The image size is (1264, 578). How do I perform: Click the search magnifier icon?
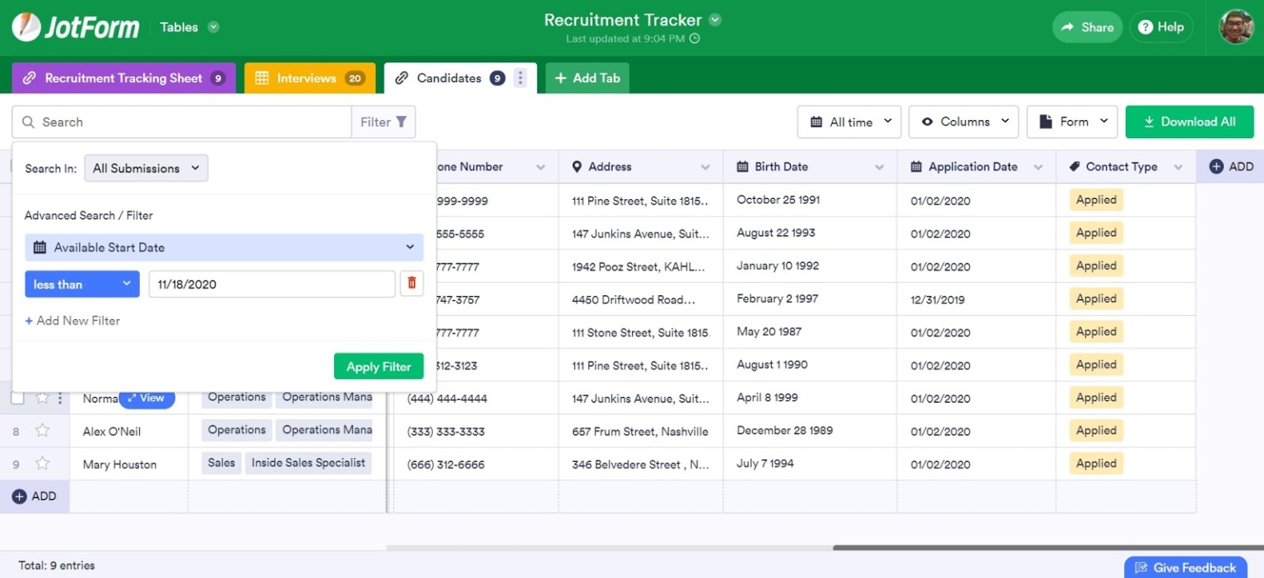[29, 122]
